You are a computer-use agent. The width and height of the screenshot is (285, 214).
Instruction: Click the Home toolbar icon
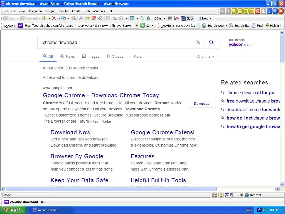tap(73, 18)
